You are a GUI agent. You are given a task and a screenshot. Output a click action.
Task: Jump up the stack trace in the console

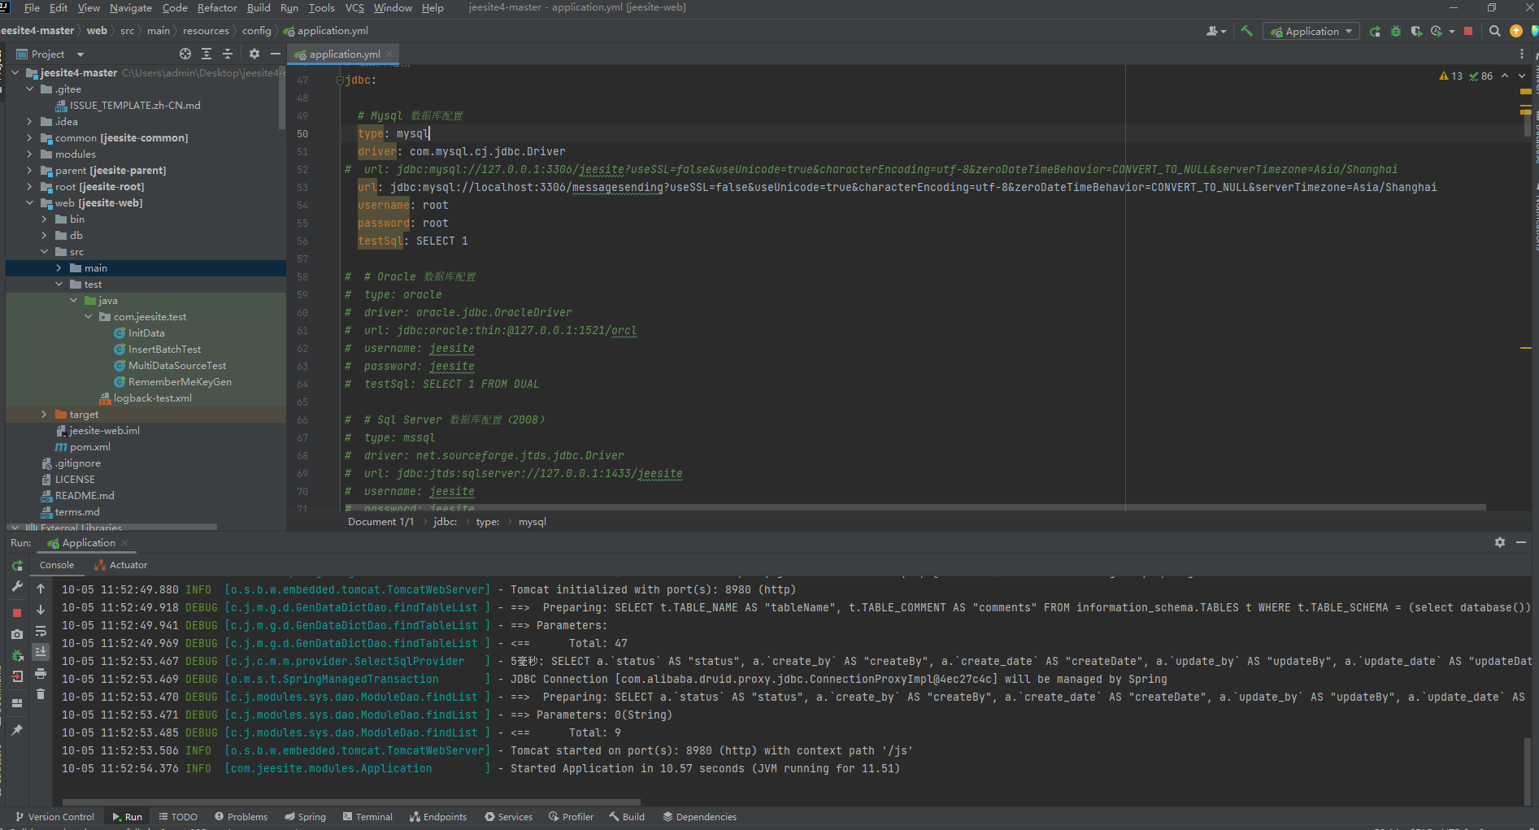[x=41, y=589]
